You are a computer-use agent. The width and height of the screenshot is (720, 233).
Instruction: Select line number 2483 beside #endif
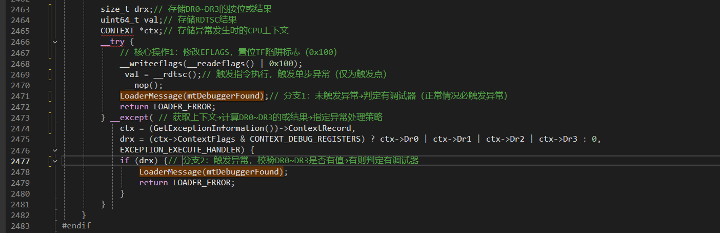(20, 226)
